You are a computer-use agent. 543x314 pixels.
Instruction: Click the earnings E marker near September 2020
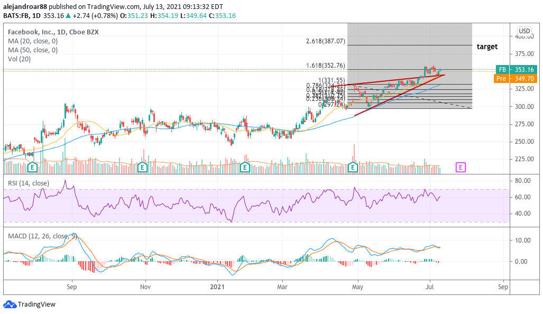click(32, 168)
